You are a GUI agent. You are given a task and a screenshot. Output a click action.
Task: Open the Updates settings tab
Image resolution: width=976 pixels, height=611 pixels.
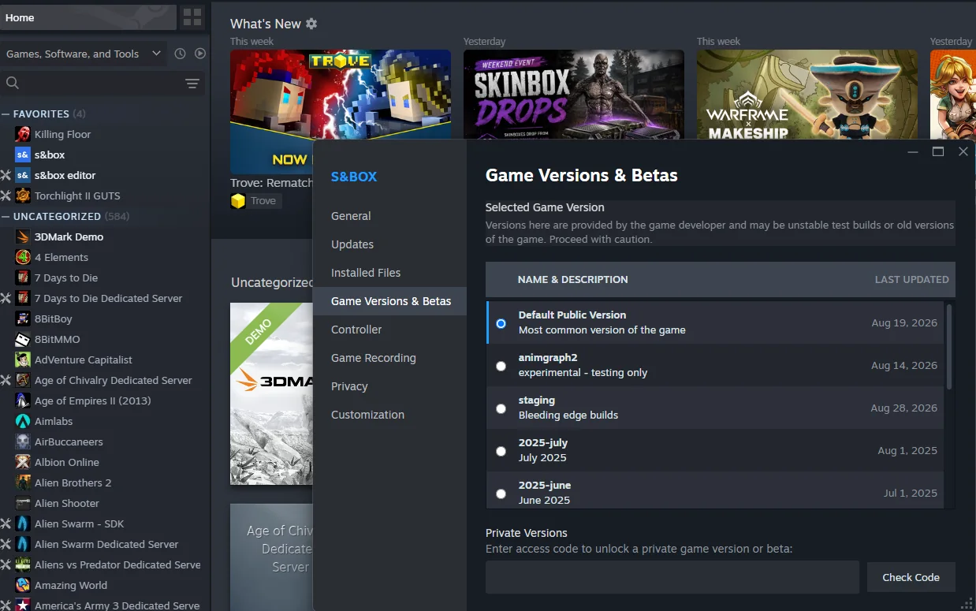352,244
